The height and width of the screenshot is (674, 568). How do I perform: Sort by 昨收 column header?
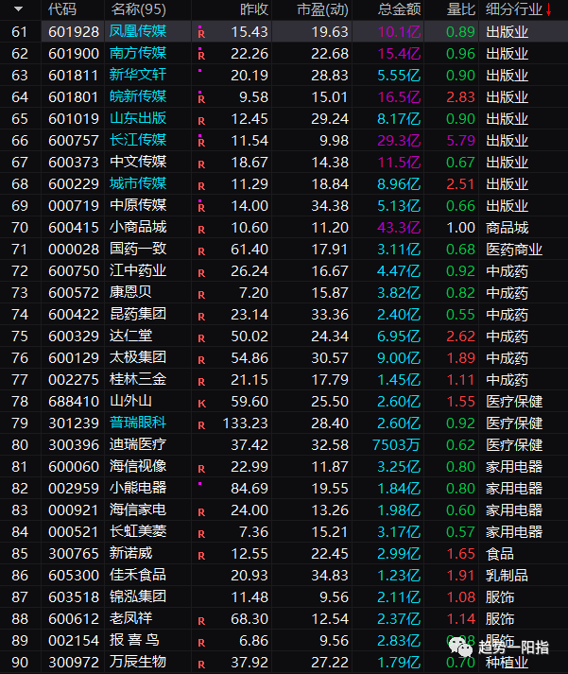point(254,9)
